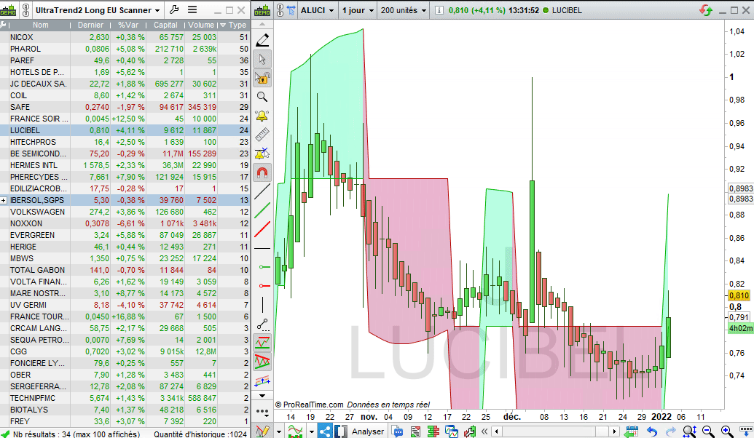
Task: Toggle the green support zigzag tool
Action: point(262,343)
